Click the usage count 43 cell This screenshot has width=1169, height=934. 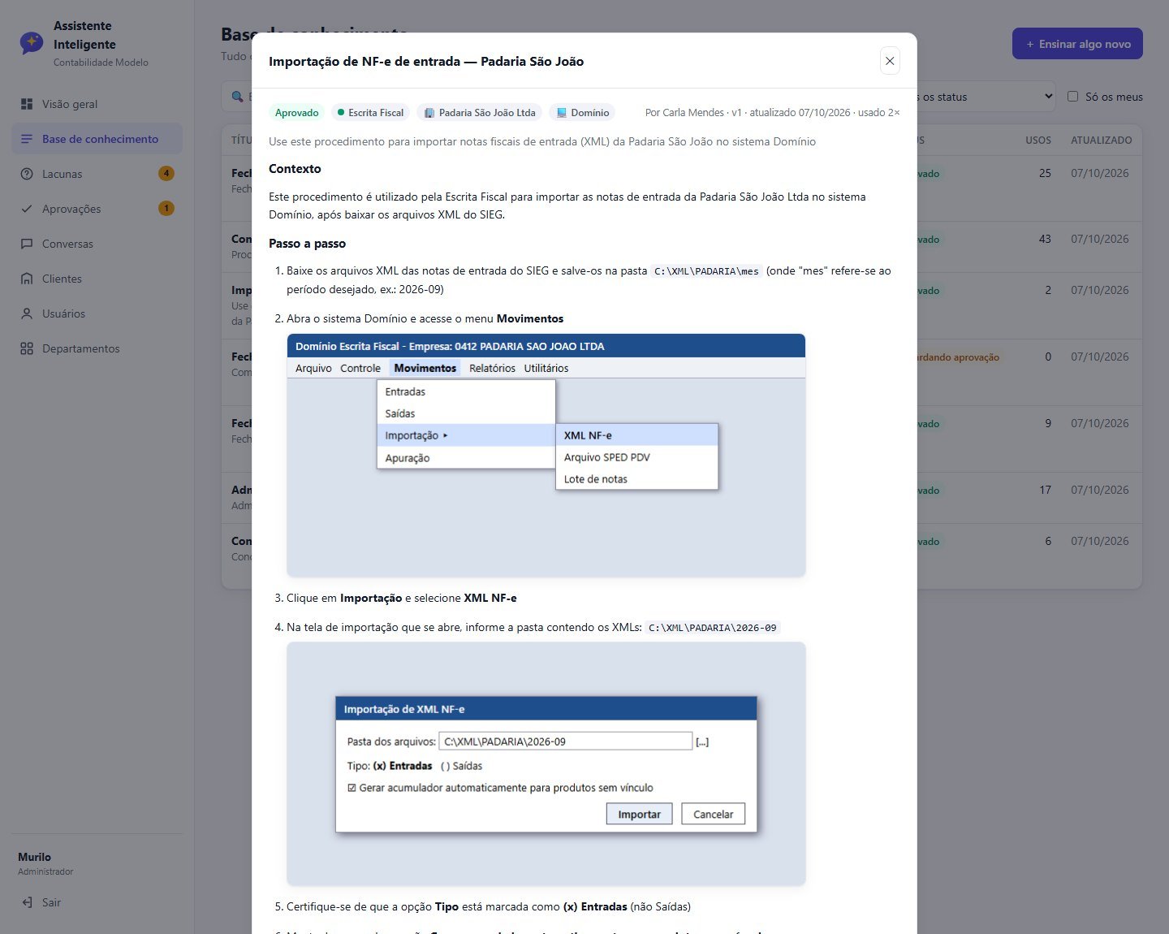[1045, 239]
